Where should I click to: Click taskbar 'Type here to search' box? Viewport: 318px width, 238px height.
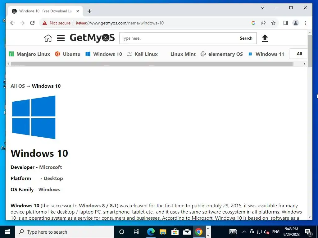pos(65,232)
